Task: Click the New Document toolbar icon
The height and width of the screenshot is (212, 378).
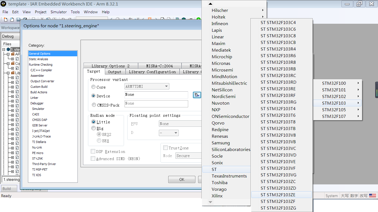Action: coord(6,19)
